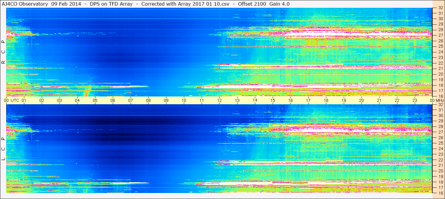
Task: Select the 02 hour mark on time axis
Action: pyautogui.click(x=42, y=100)
